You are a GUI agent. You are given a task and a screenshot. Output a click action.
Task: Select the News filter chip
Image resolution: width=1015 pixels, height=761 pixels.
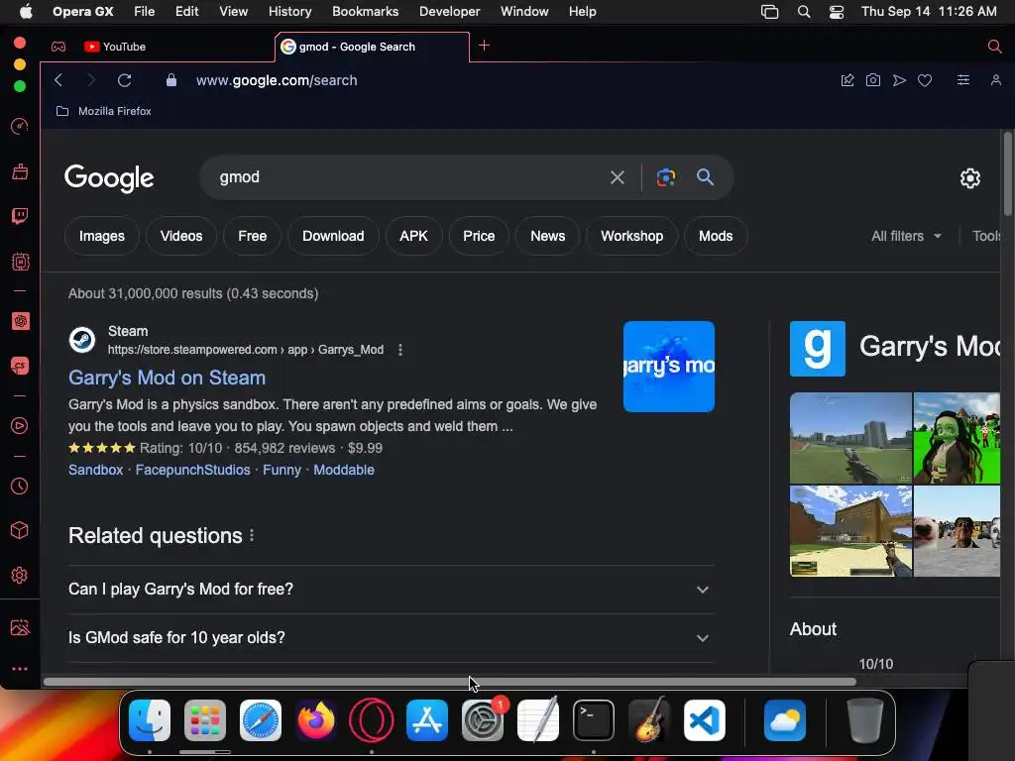[547, 236]
